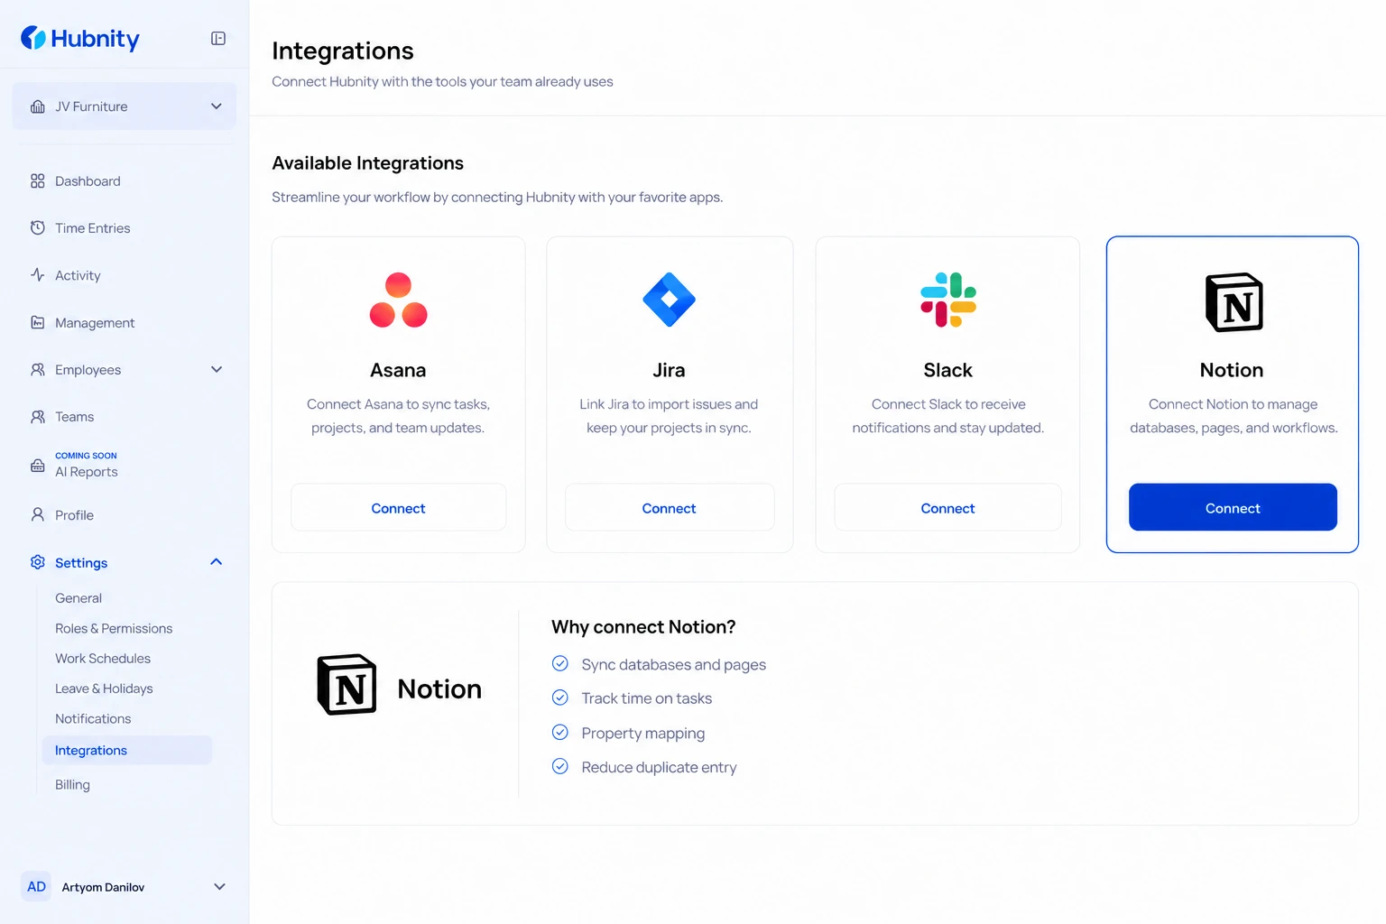Click the Hubnity logo

pos(80,38)
